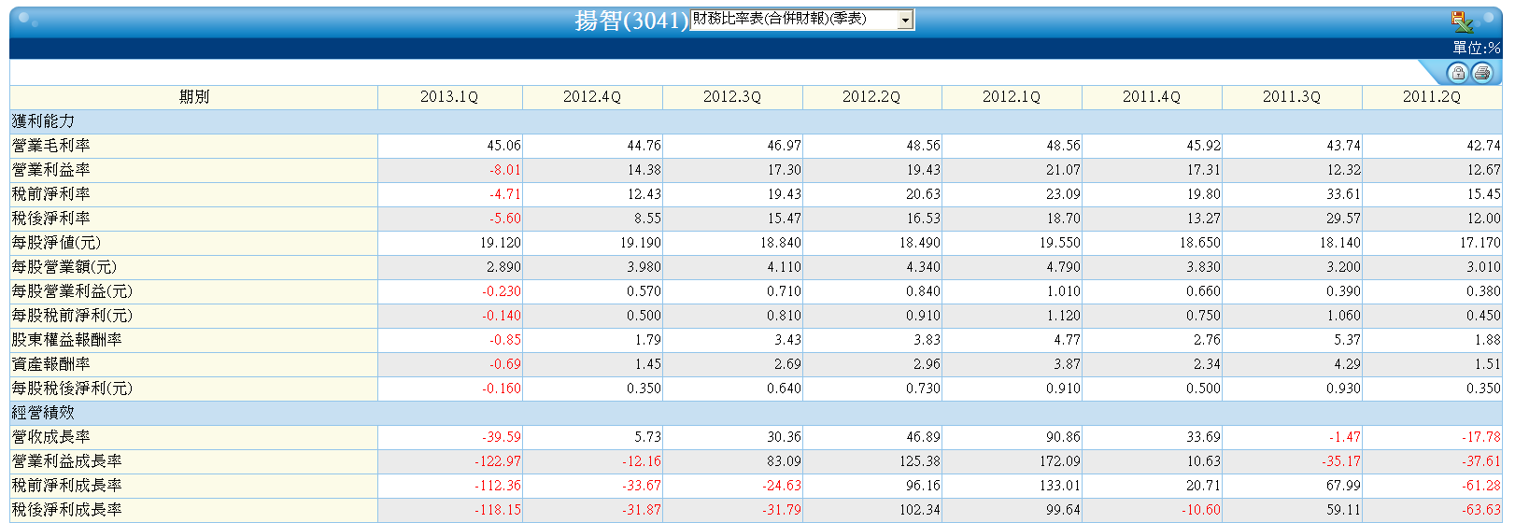Click the 每股營業額(元) row label
The width and height of the screenshot is (1515, 523).
point(64,267)
